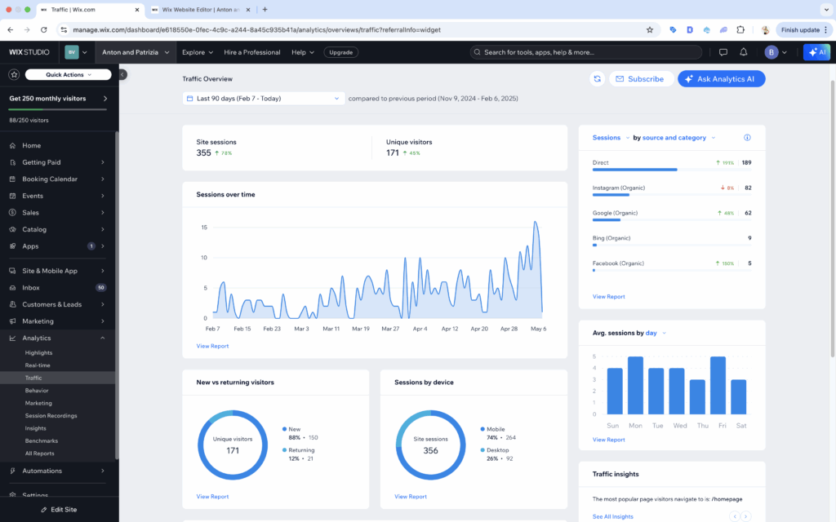836x522 pixels.
Task: Open View Report under Sessions over time
Action: pyautogui.click(x=212, y=346)
